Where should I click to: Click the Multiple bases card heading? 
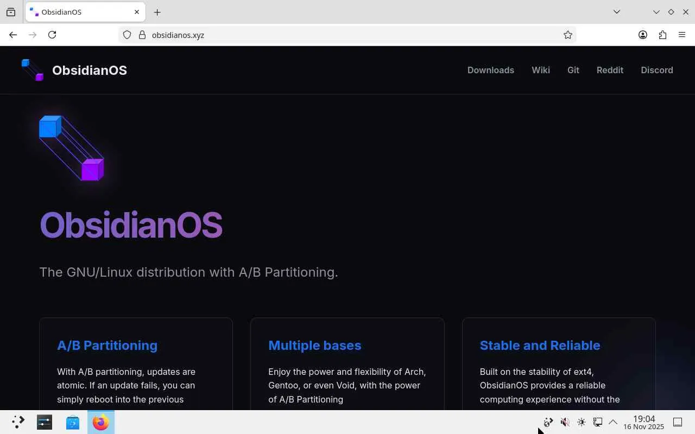pos(314,346)
